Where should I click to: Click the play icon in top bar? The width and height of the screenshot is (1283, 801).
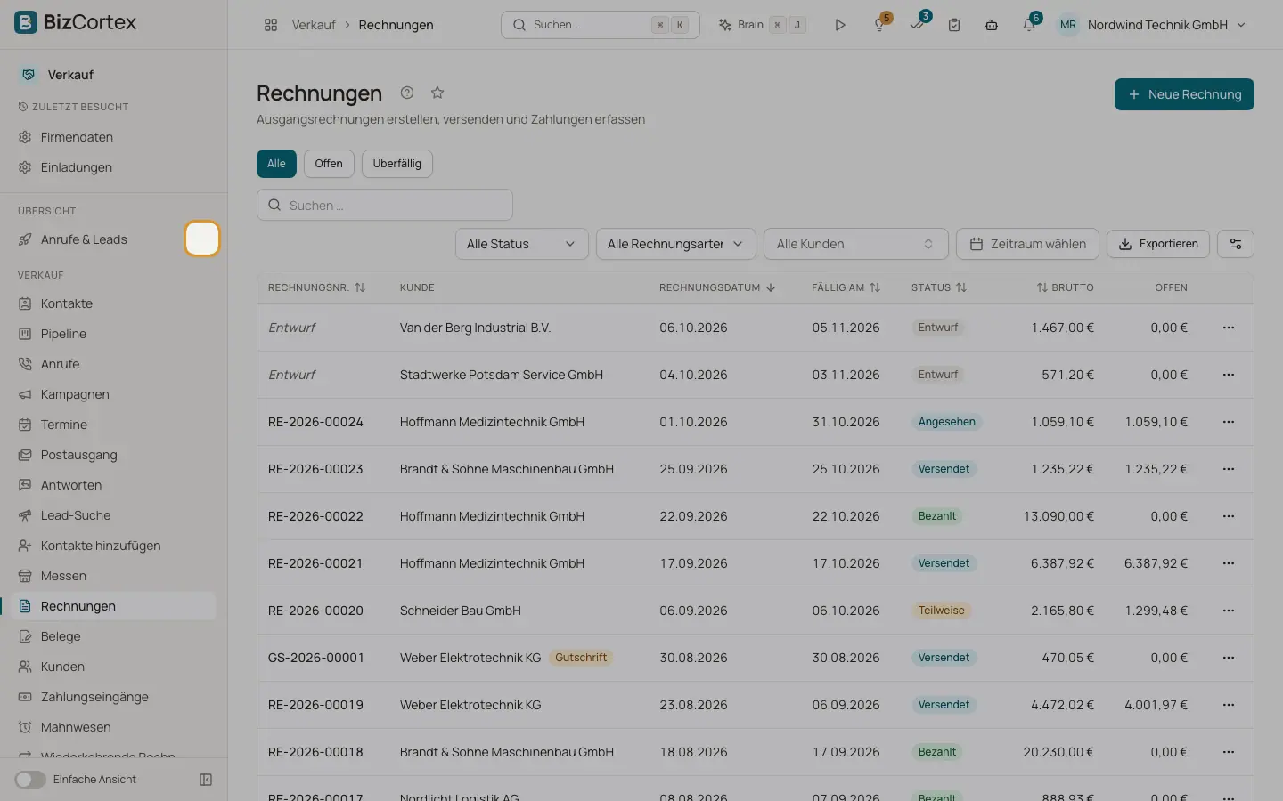click(x=840, y=25)
